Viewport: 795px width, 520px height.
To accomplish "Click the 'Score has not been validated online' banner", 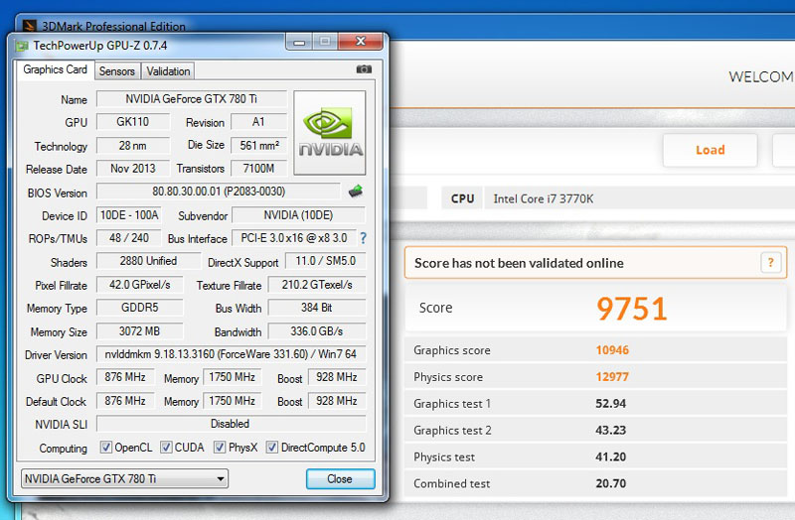I will 595,262.
